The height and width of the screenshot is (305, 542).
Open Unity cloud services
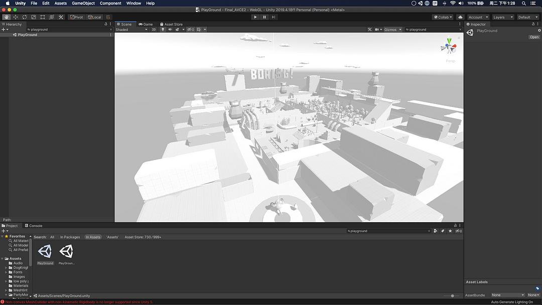pos(460,17)
